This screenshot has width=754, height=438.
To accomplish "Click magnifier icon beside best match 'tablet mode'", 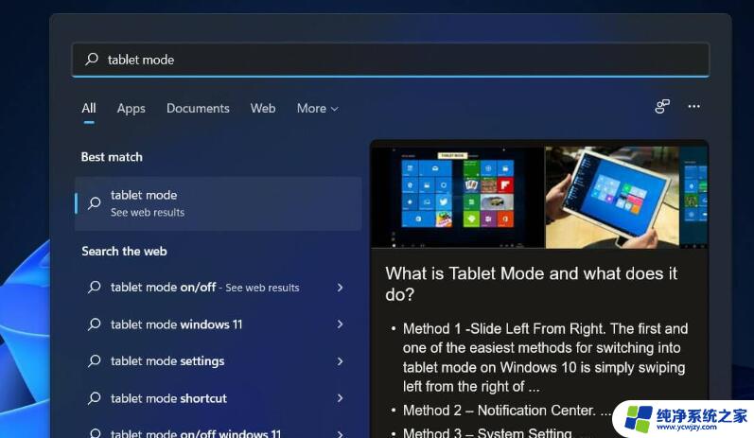I will pos(95,202).
